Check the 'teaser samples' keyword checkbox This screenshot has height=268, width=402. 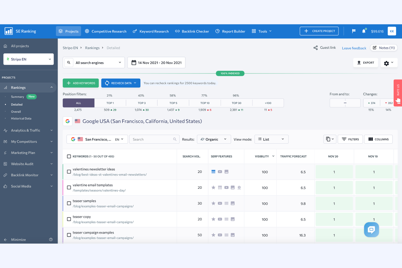tap(69, 203)
